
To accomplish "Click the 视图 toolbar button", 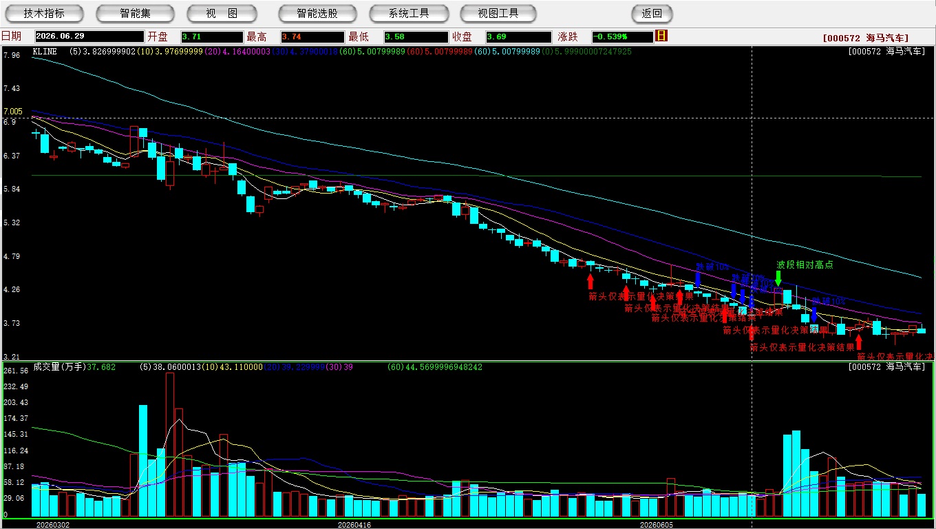I will point(222,13).
